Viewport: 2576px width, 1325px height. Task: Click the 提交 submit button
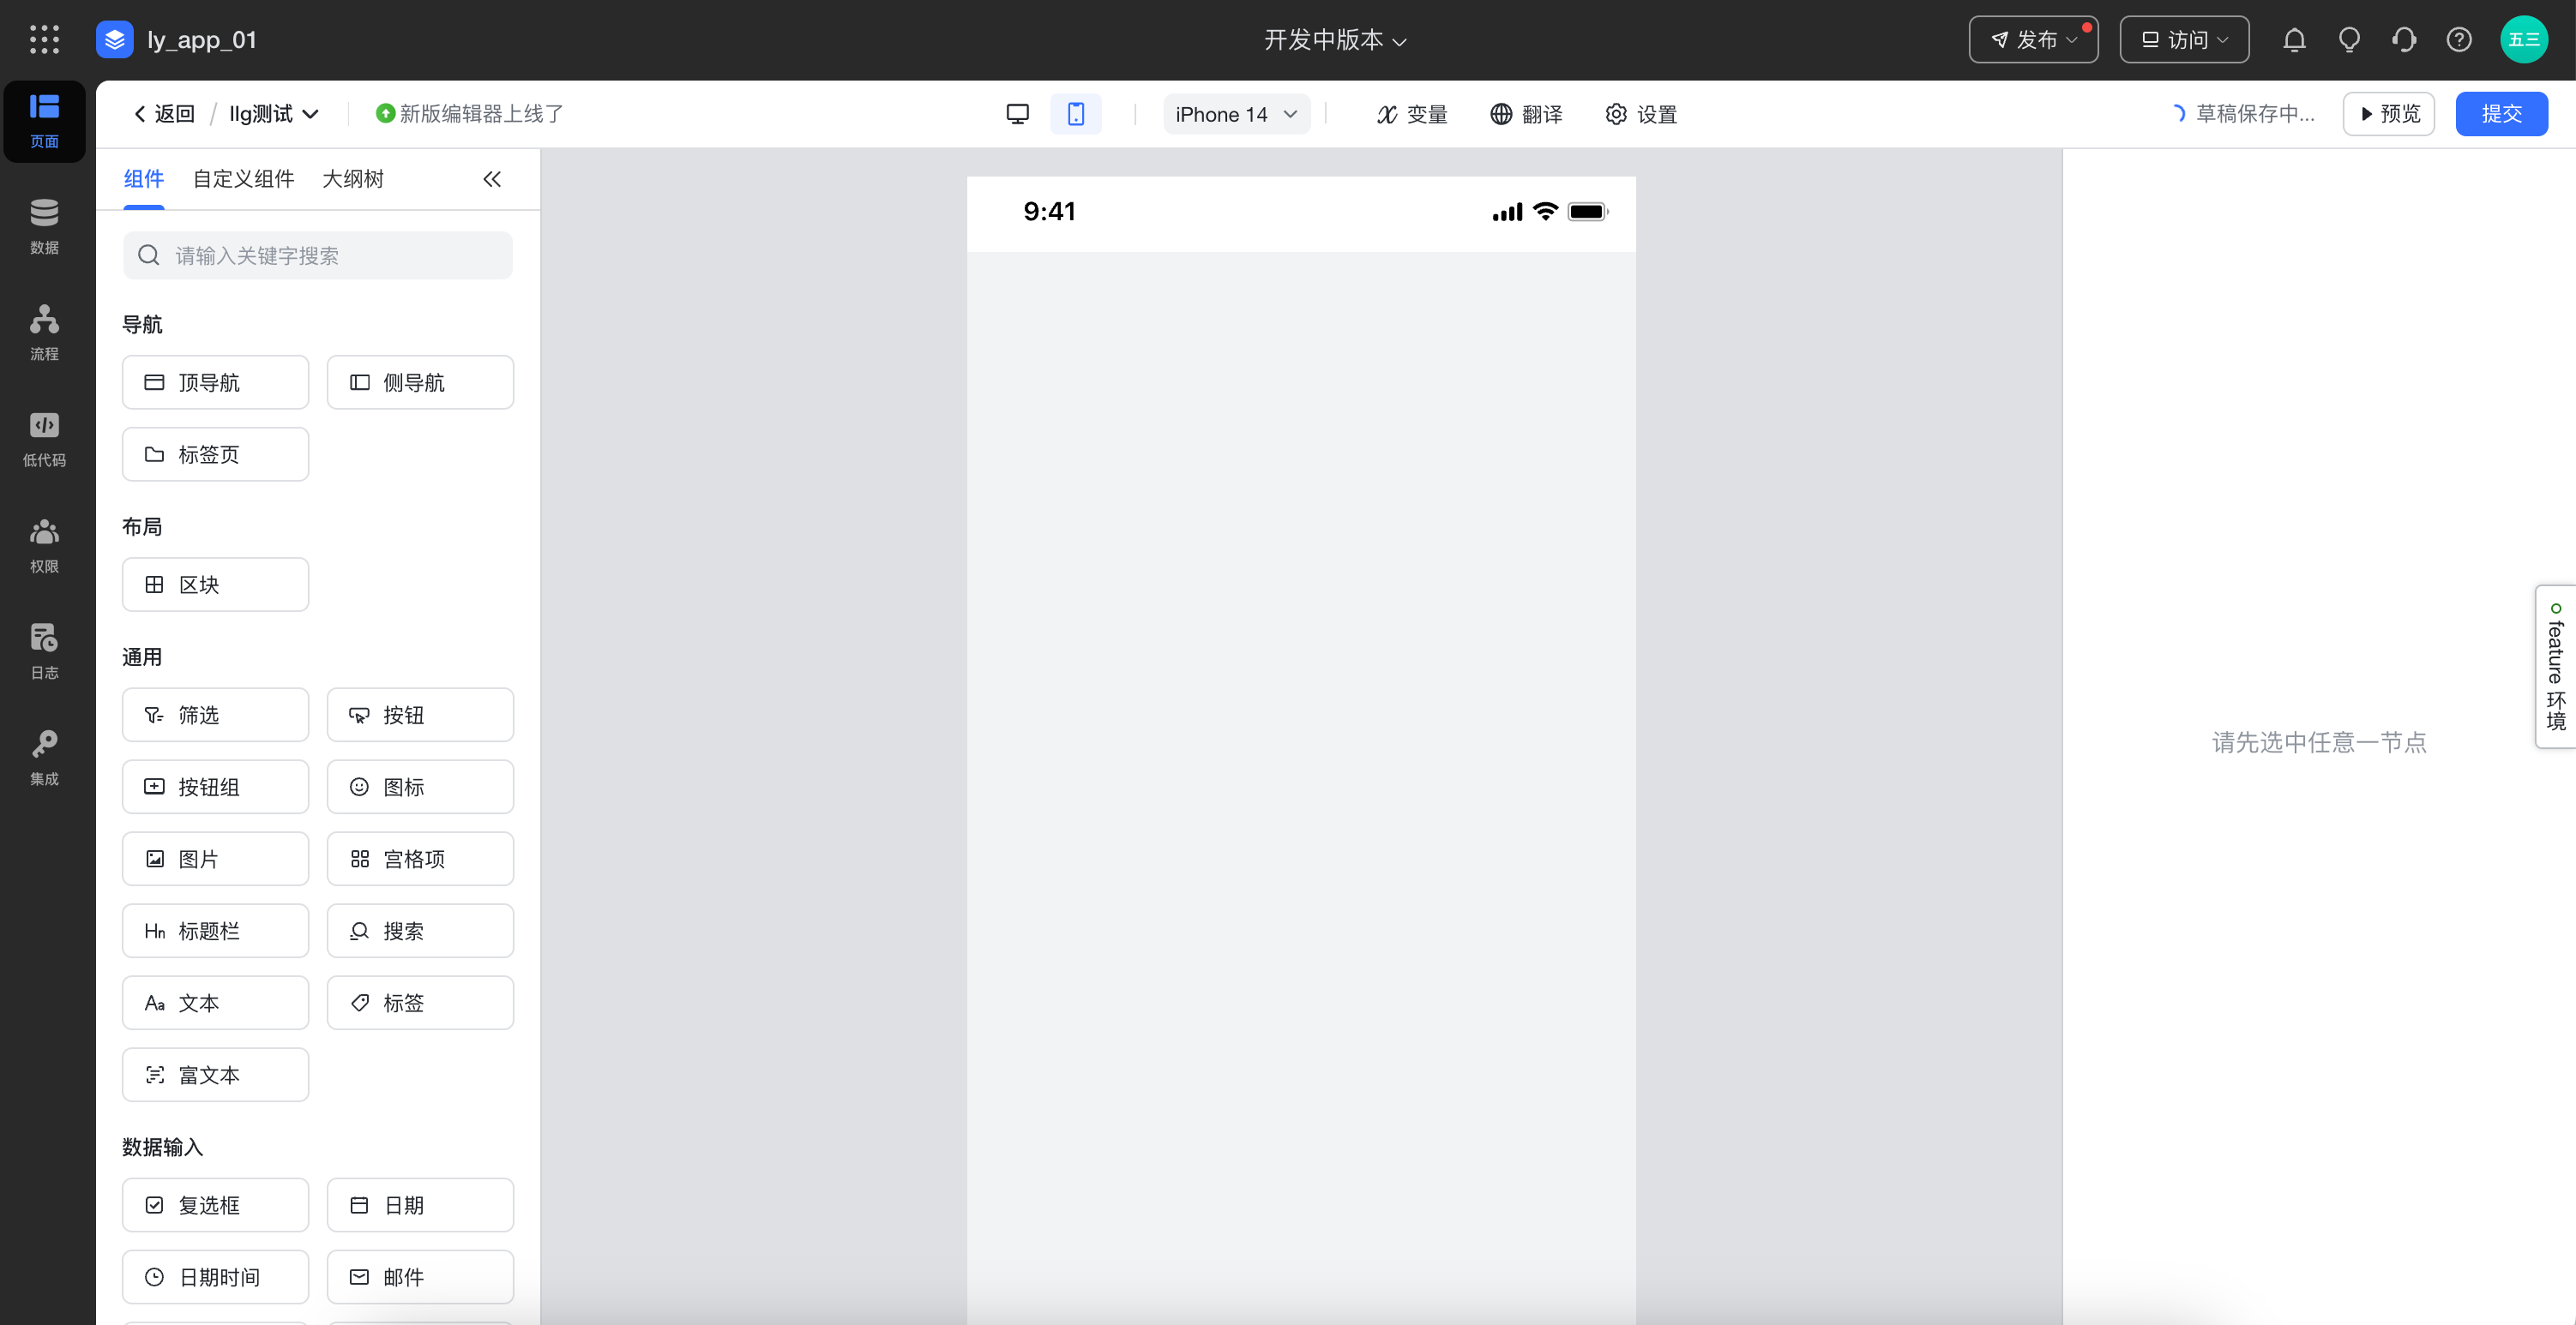[x=2500, y=114]
